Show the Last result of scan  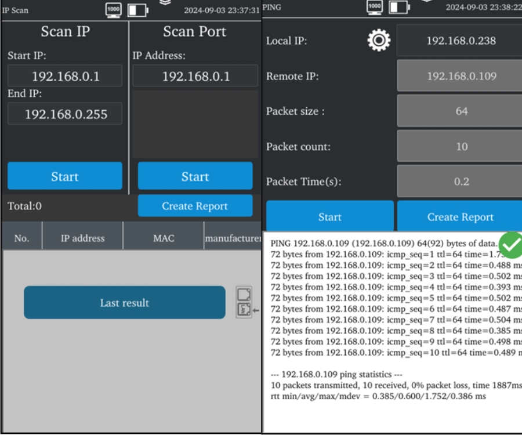(124, 303)
